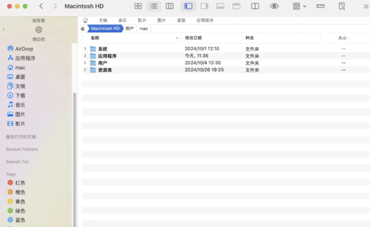Image resolution: width=370 pixels, height=227 pixels.
Task: Open 桌面 tab in favorites bar
Action: [x=181, y=21]
